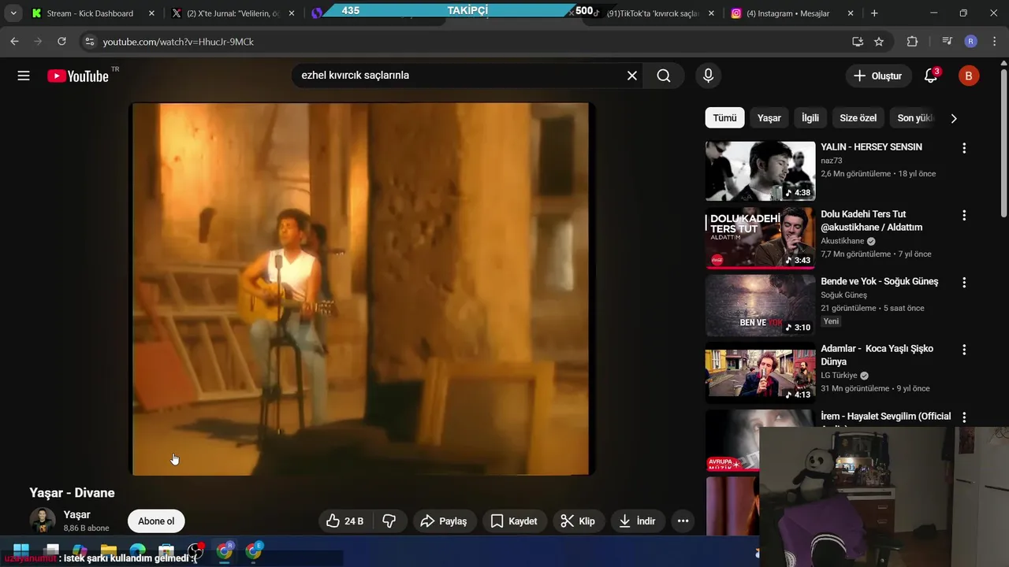
Task: Open Yaşar channel avatar
Action: tap(43, 521)
